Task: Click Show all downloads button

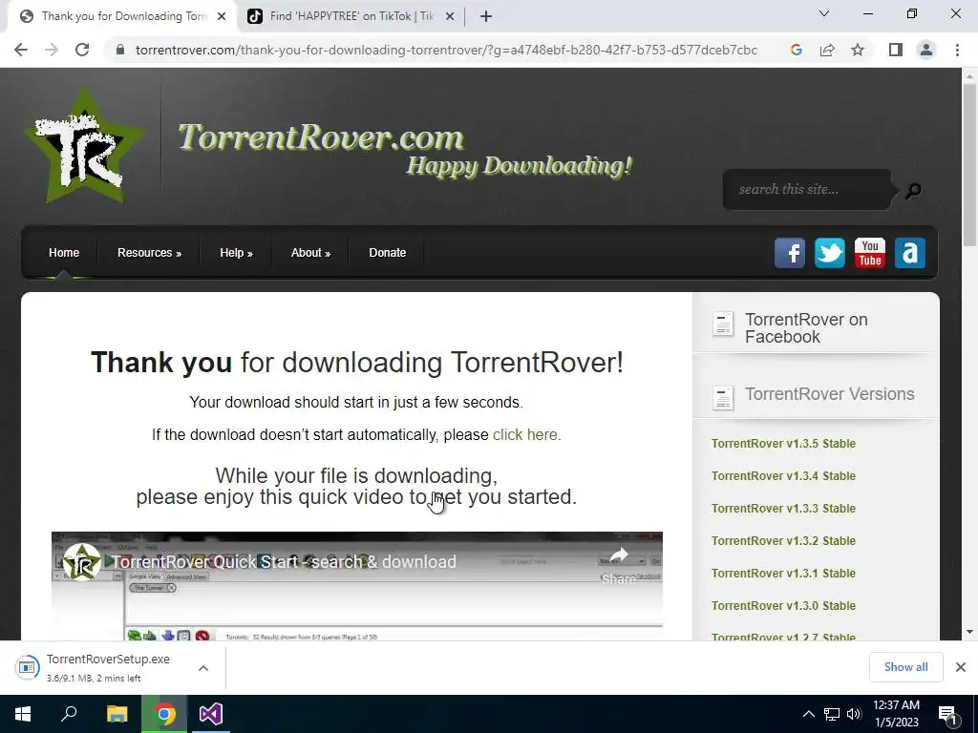Action: [905, 667]
